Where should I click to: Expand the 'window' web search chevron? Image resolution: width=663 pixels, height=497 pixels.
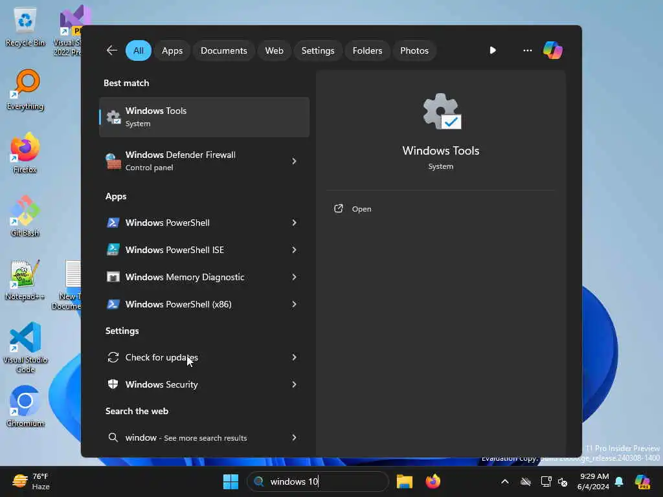click(x=294, y=437)
